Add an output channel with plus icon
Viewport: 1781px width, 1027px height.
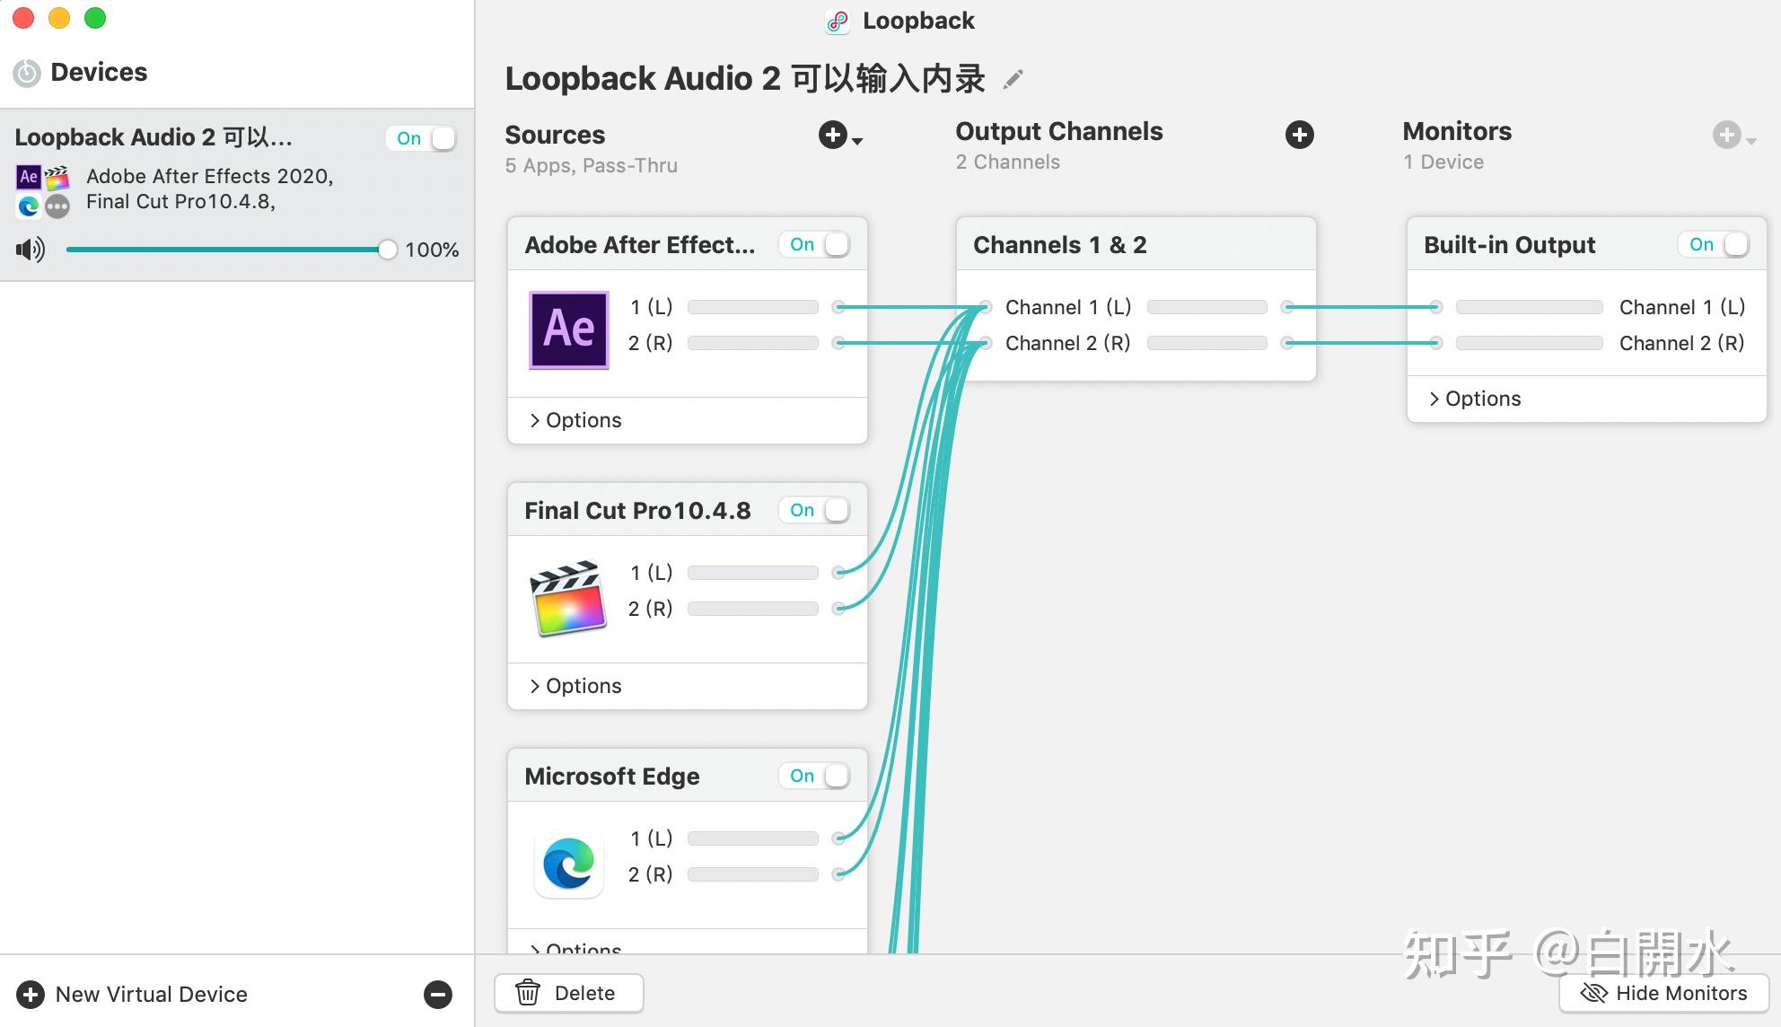1299,135
